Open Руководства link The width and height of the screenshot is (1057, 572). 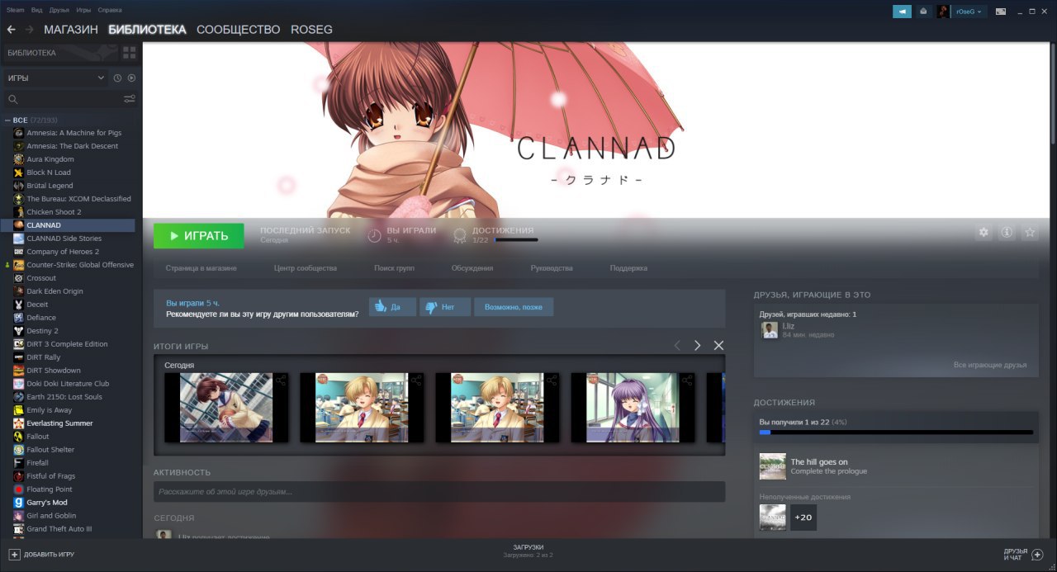click(x=552, y=268)
